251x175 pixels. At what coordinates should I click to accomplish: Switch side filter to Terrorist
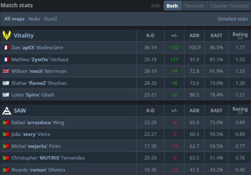[x=194, y=6]
